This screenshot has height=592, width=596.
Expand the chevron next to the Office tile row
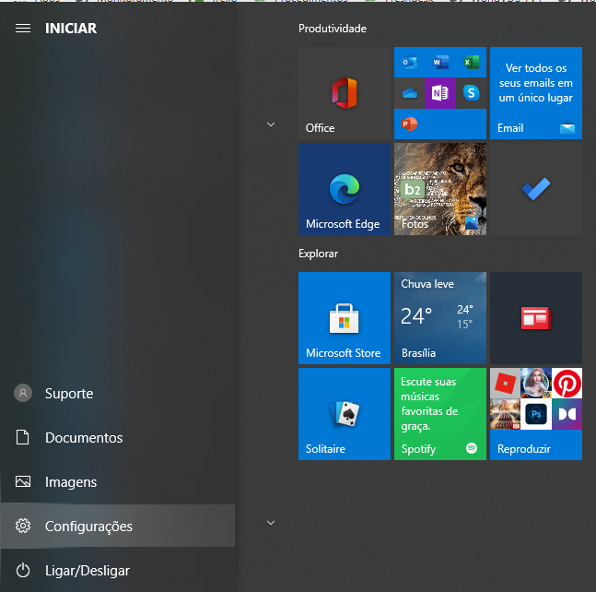(x=271, y=124)
